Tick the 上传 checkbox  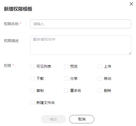[100, 66]
